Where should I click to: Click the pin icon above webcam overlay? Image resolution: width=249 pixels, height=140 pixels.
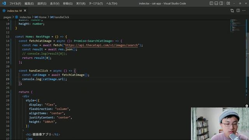tap(247, 106)
